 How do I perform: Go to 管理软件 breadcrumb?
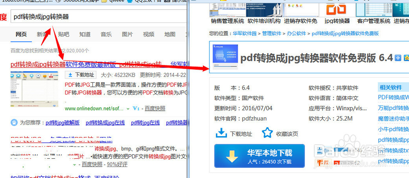click(272, 34)
